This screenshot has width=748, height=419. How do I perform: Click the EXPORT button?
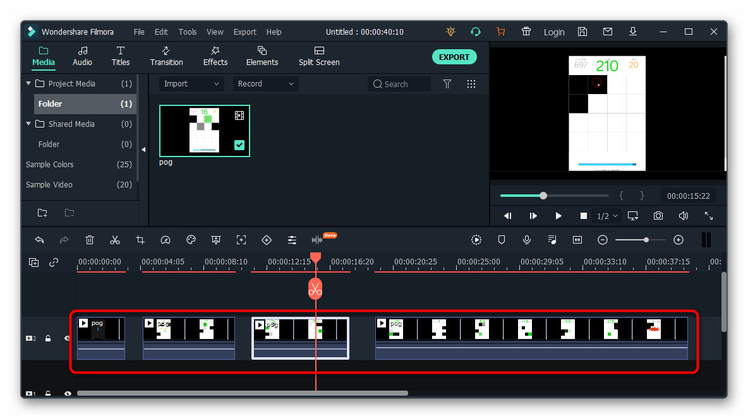[454, 57]
